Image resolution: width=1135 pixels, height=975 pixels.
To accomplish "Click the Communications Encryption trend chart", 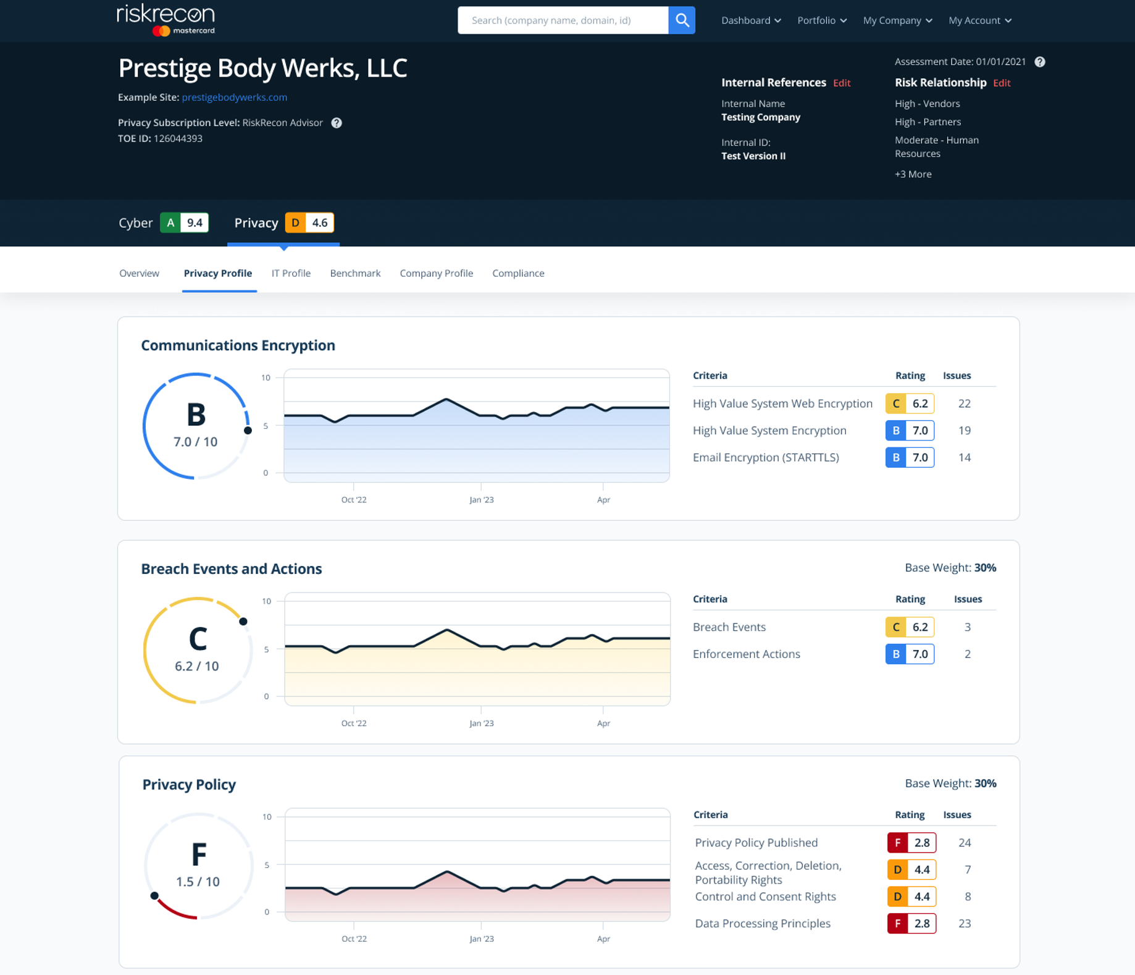I will tap(477, 426).
